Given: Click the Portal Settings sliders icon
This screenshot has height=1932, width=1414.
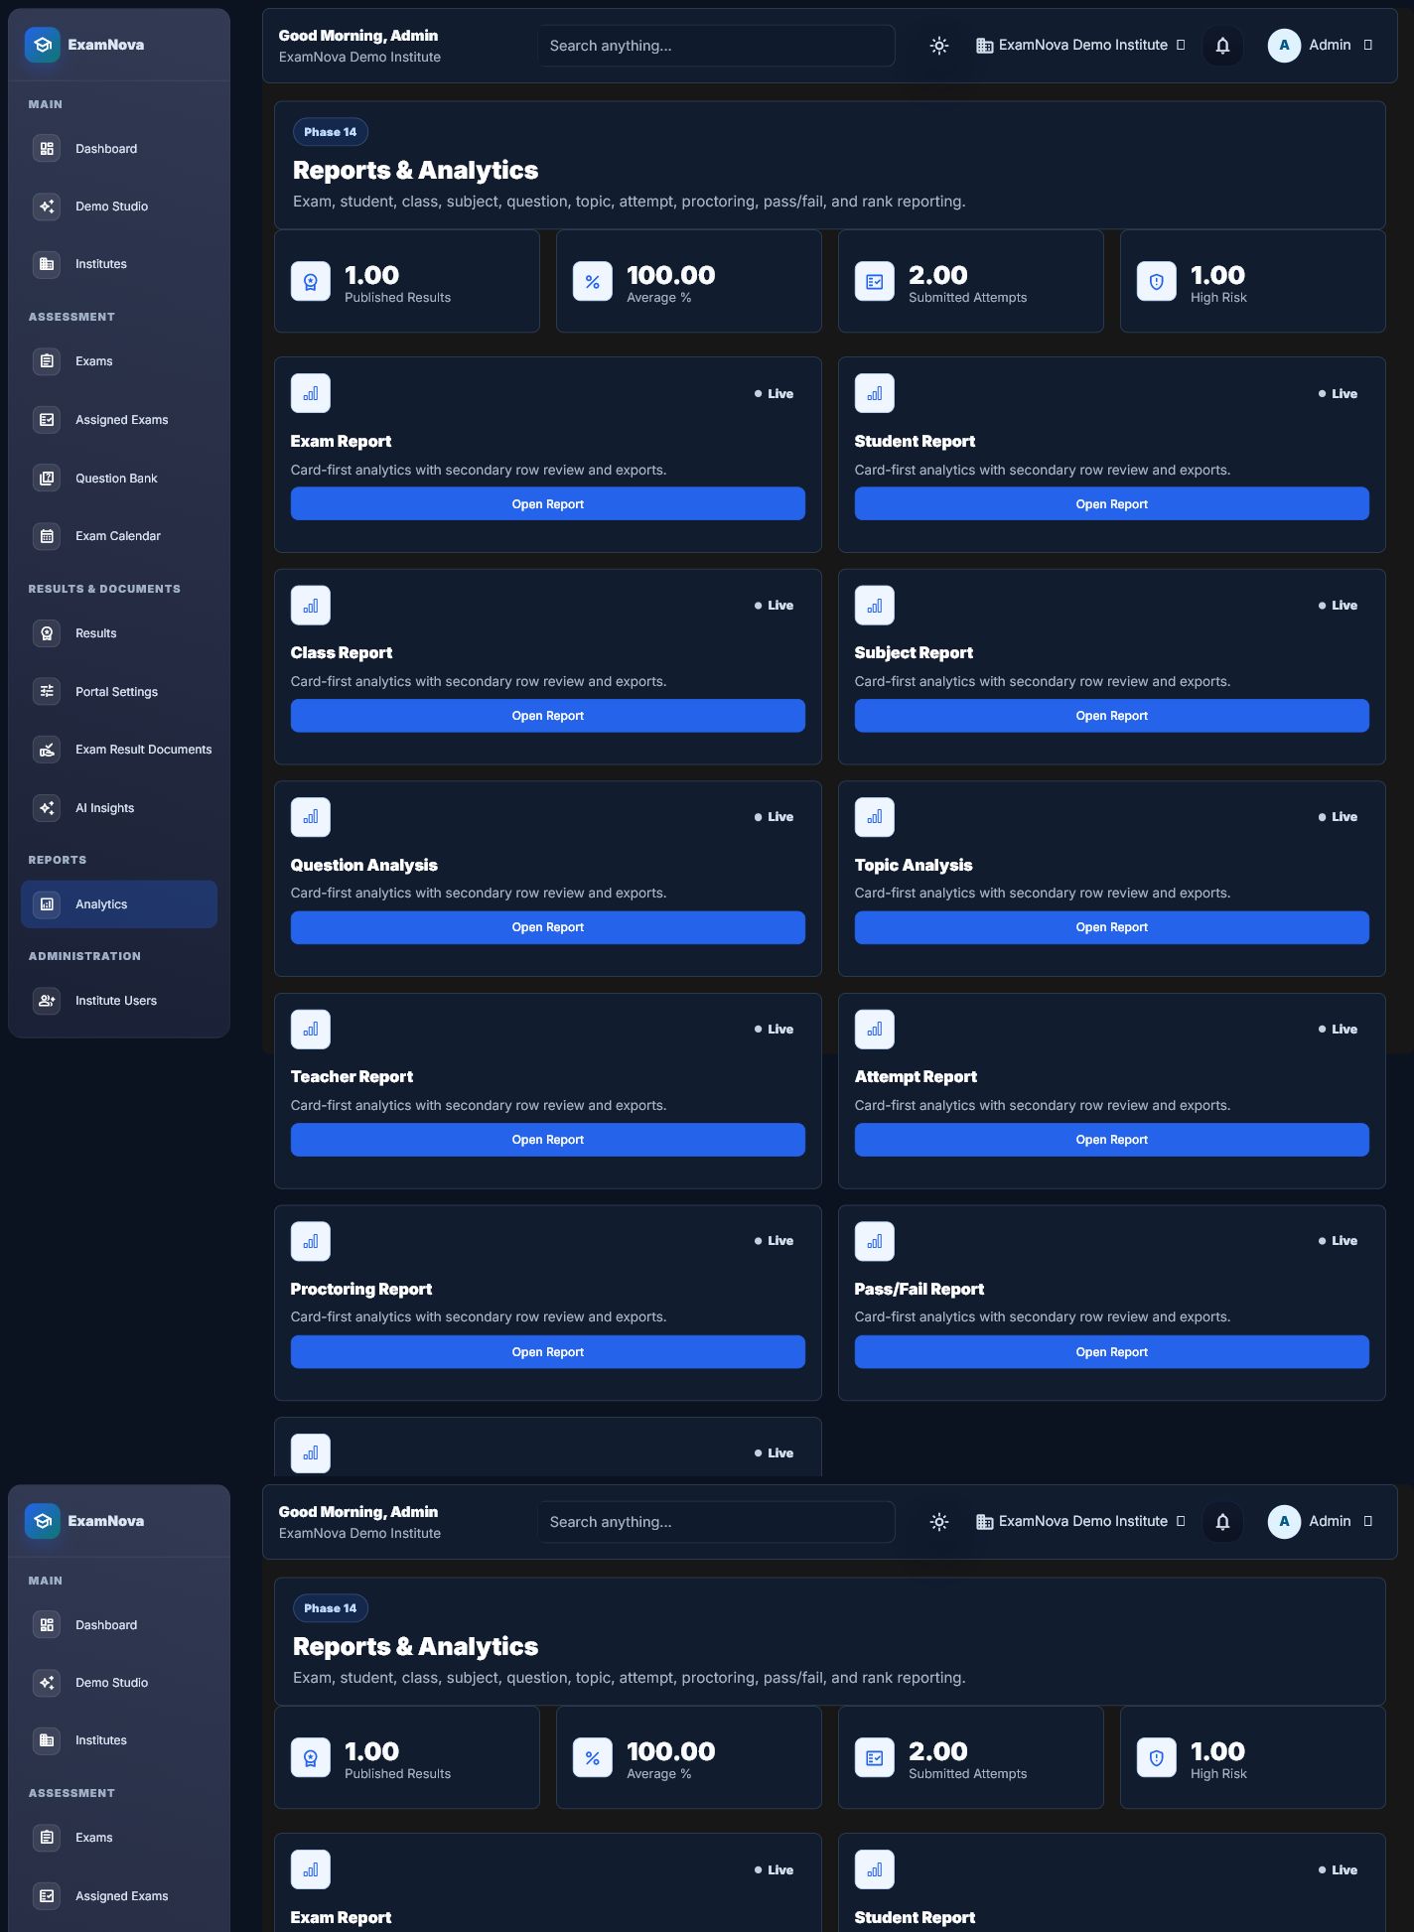Looking at the screenshot, I should point(47,692).
